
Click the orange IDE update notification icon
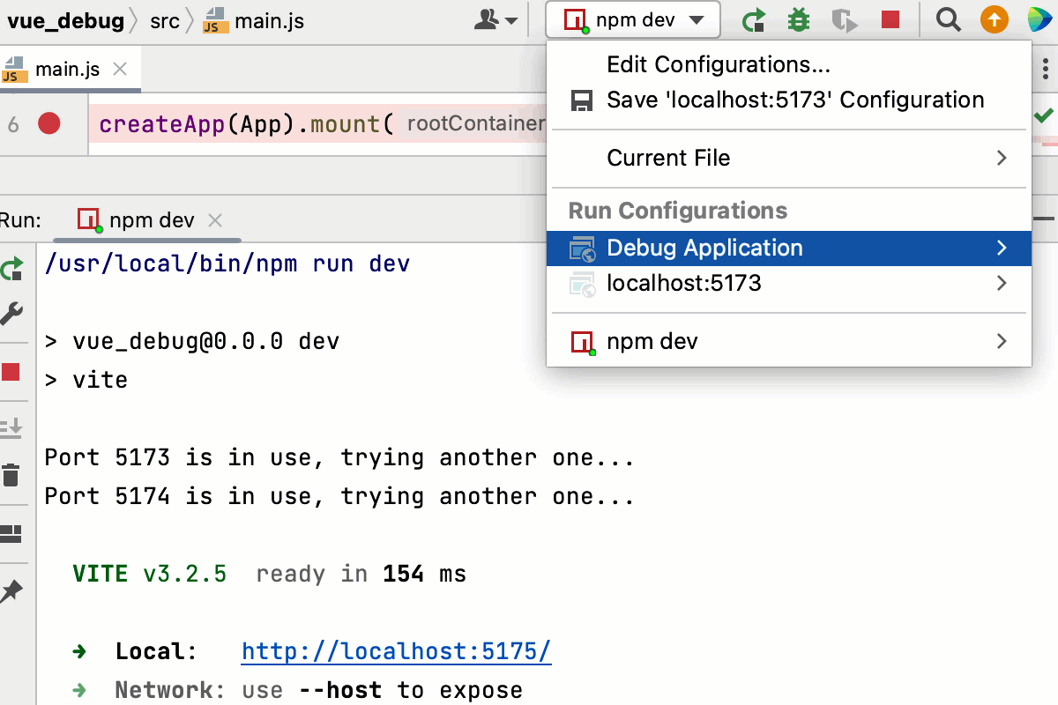[994, 19]
